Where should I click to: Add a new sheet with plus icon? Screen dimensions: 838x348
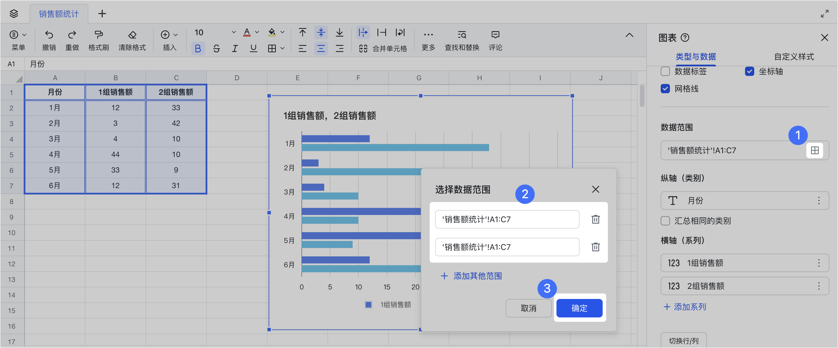click(102, 14)
